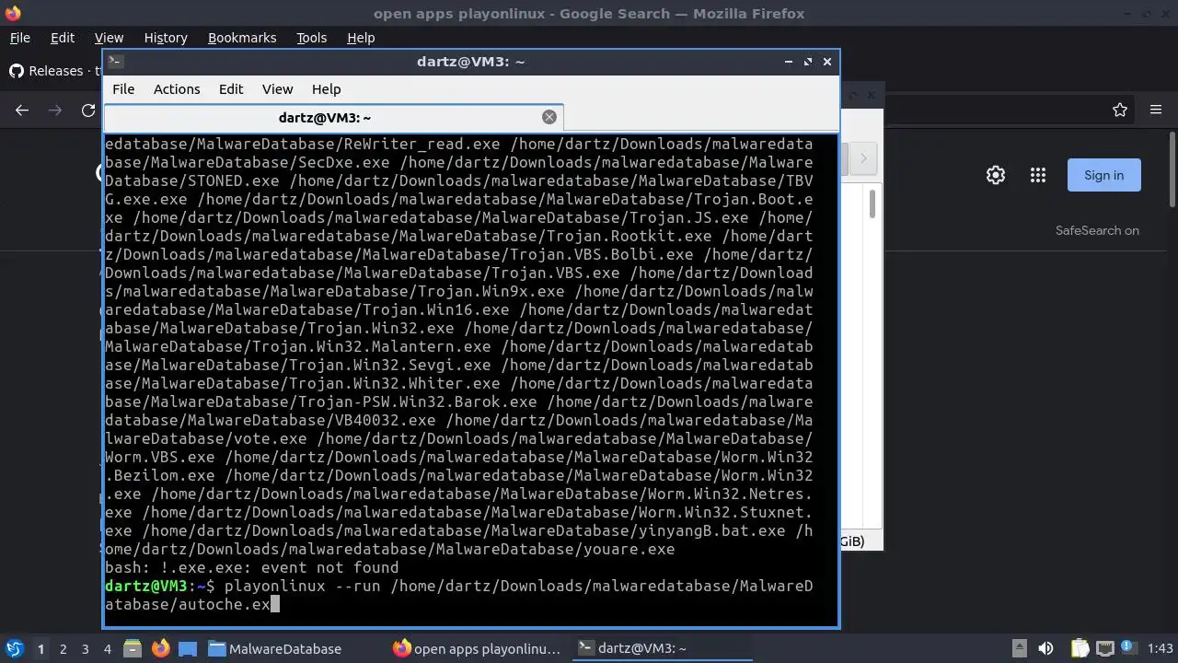
Task: Open the network tray icon
Action: [1104, 648]
